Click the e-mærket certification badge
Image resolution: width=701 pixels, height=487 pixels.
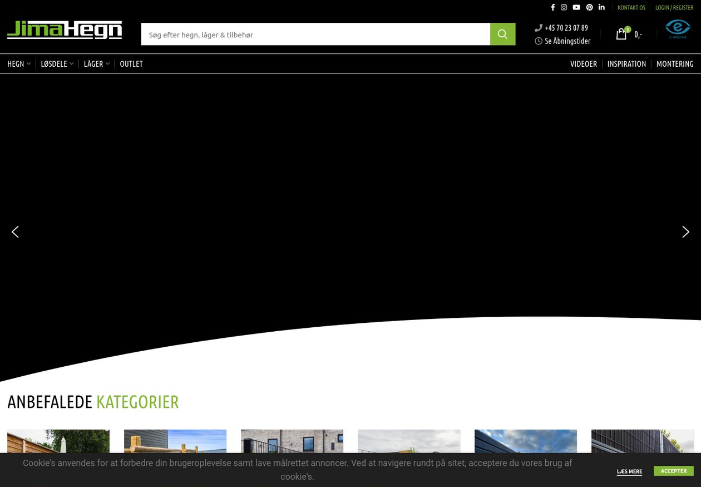click(677, 29)
